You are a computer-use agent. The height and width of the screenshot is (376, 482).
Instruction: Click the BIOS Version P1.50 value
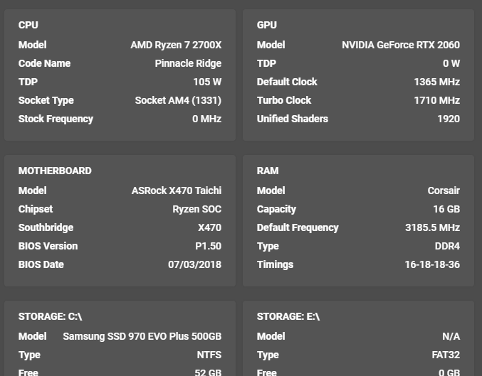click(x=208, y=246)
